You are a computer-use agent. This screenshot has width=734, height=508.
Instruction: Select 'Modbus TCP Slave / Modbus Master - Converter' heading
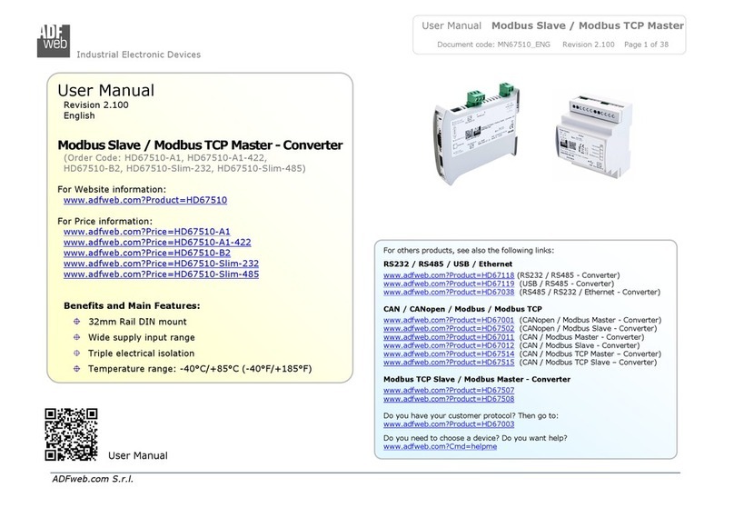[477, 379]
